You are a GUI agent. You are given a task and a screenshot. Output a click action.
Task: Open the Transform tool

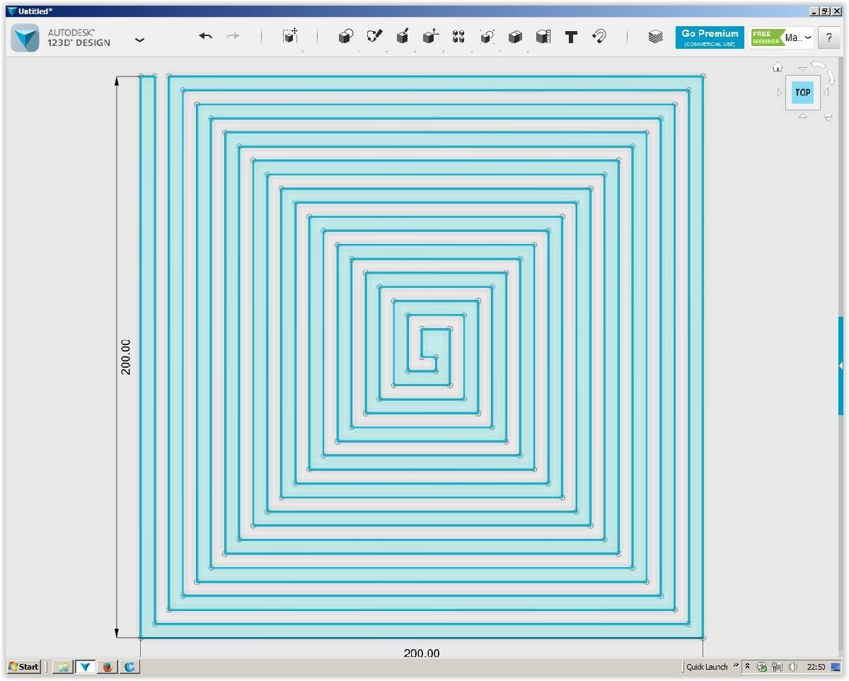289,37
